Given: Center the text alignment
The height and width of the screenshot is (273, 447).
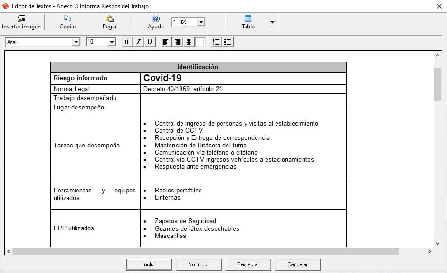Looking at the screenshot, I should pyautogui.click(x=189, y=42).
